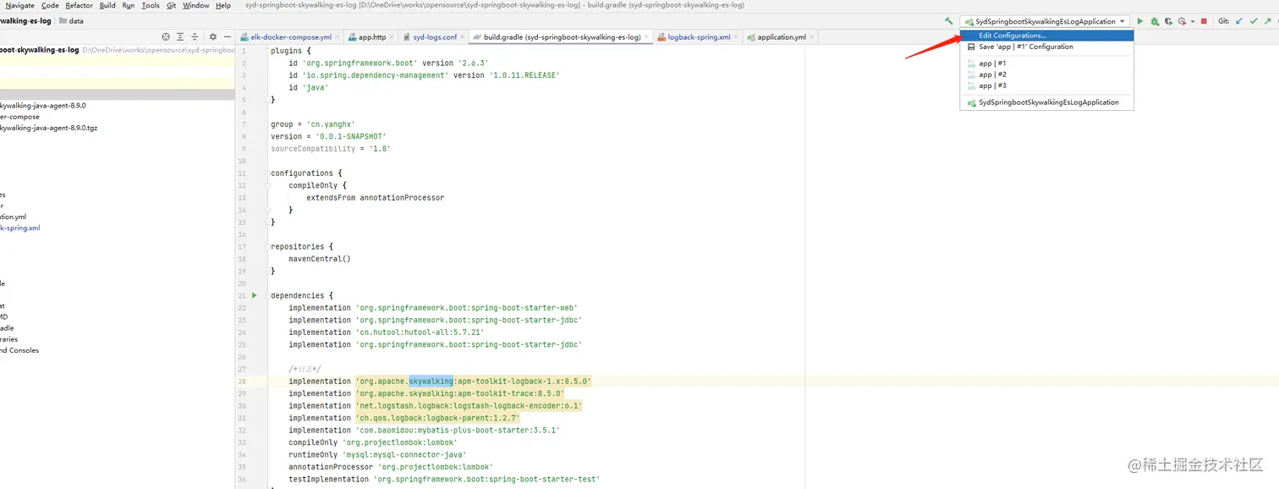Click Git push green arrow
This screenshot has height=489, width=1279.
pos(1267,21)
